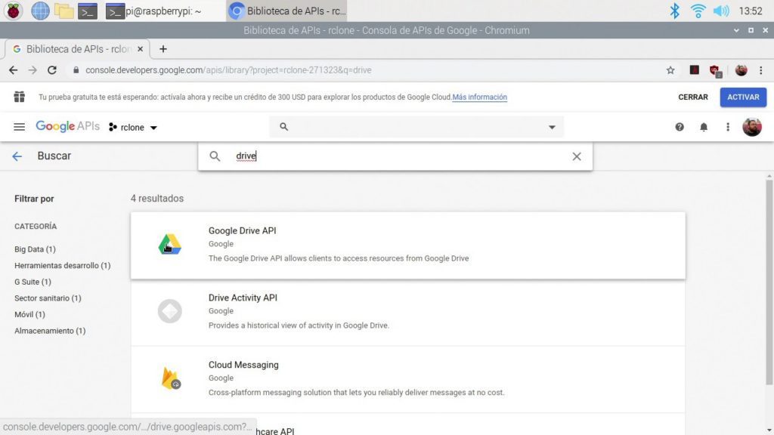Clear the drive search with X

point(577,156)
